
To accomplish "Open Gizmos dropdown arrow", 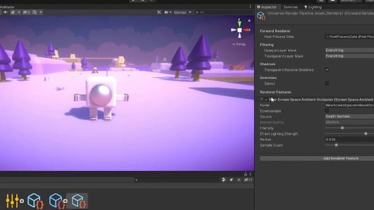I will tap(190, 12).
